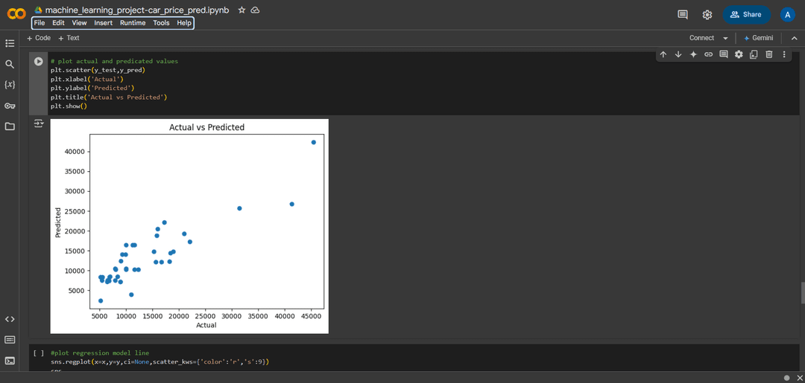Open the Help menu
Screen dimensions: 805x383
point(184,23)
